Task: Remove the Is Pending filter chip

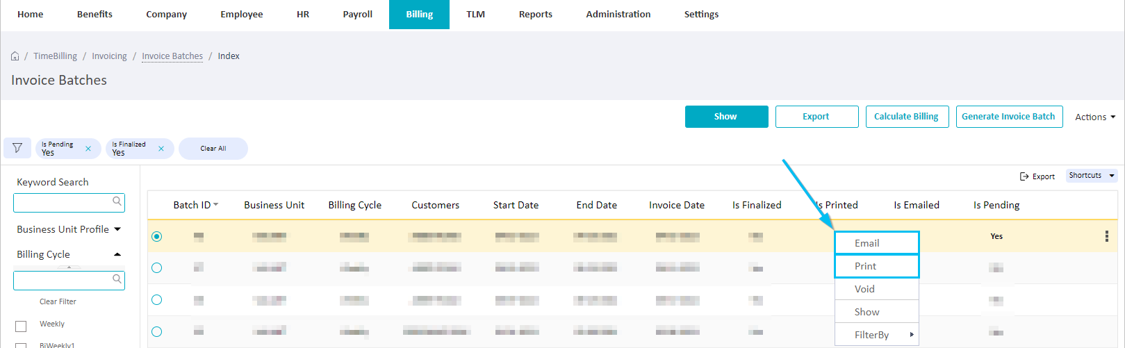Action: pyautogui.click(x=88, y=149)
